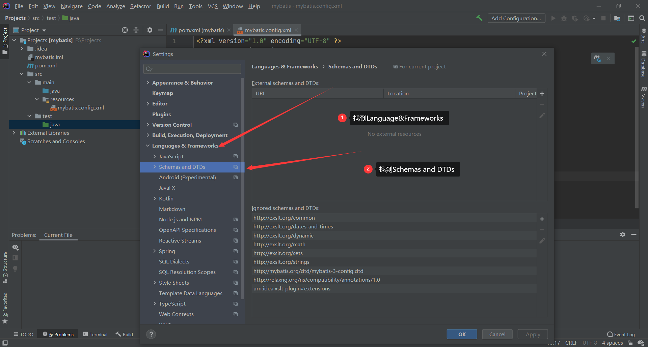Click CRLF line separator in status bar

pos(571,343)
